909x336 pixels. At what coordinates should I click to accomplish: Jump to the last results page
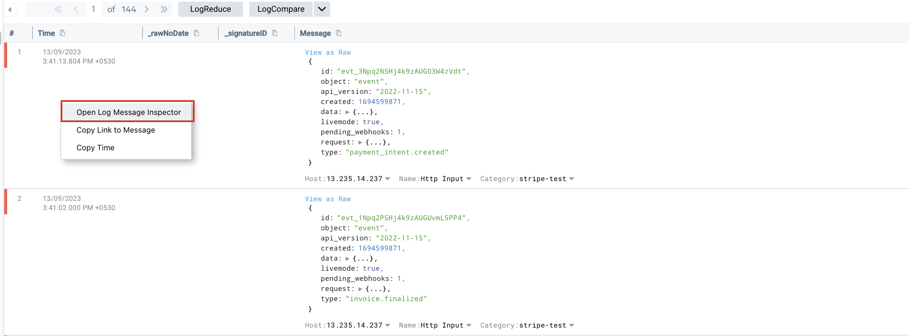click(164, 9)
